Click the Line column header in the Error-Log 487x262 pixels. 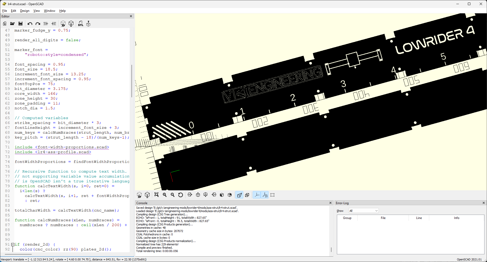pyautogui.click(x=419, y=218)
